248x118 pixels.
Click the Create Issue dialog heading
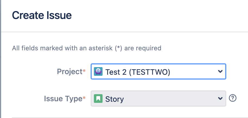tap(42, 15)
